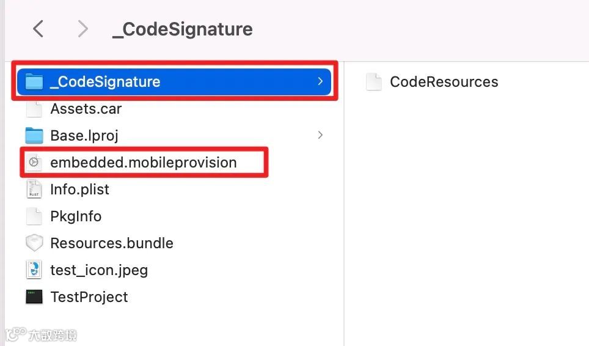Select the PkgInfo file

76,216
